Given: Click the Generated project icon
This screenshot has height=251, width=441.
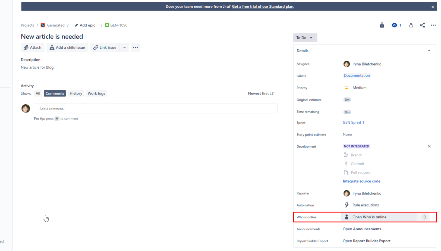Looking at the screenshot, I should [43, 25].
